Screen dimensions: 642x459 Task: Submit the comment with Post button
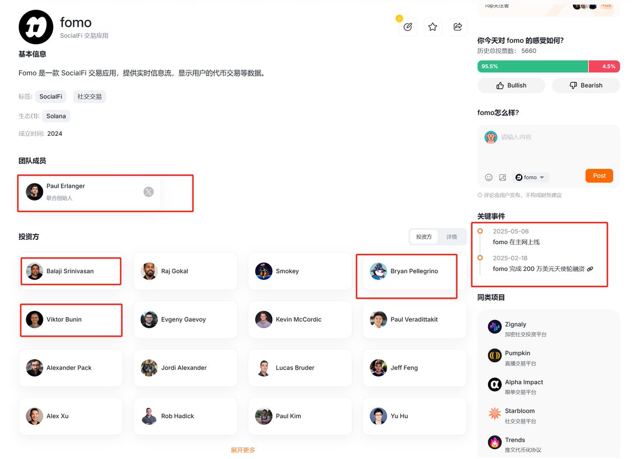click(599, 176)
